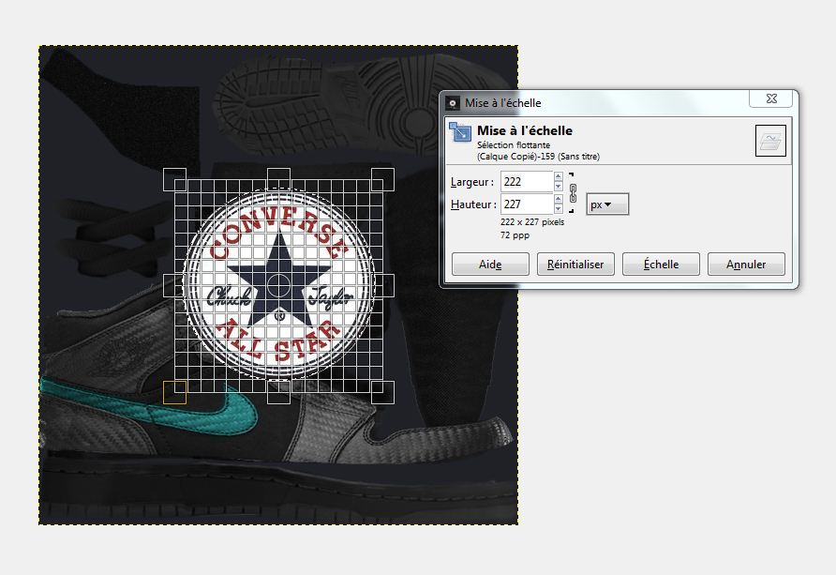Click the Échelle button to apply scaling
The width and height of the screenshot is (836, 575).
click(661, 264)
